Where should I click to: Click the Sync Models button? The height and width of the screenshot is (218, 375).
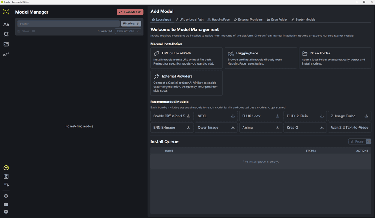point(130,12)
